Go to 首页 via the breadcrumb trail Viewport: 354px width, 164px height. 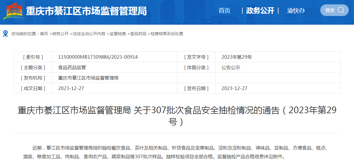(x=44, y=34)
